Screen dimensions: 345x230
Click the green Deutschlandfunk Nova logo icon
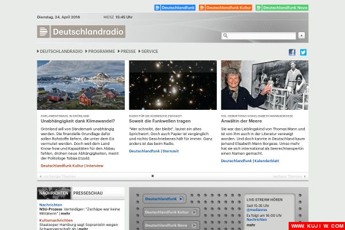click(x=259, y=7)
